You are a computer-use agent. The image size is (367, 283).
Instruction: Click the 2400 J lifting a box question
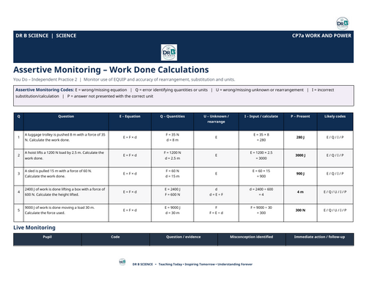[65, 192]
